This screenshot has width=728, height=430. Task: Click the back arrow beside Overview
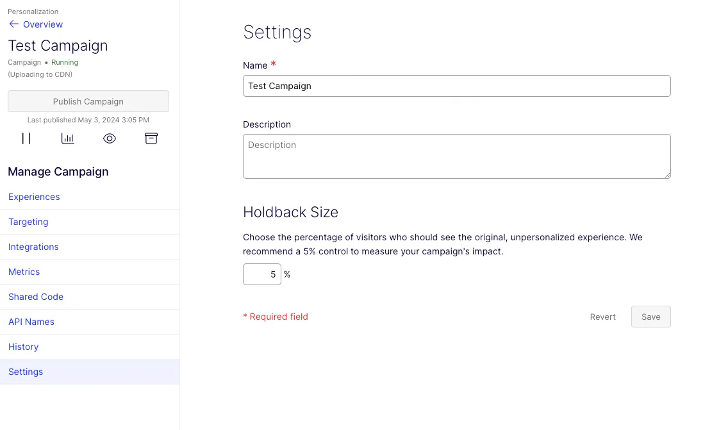(13, 24)
